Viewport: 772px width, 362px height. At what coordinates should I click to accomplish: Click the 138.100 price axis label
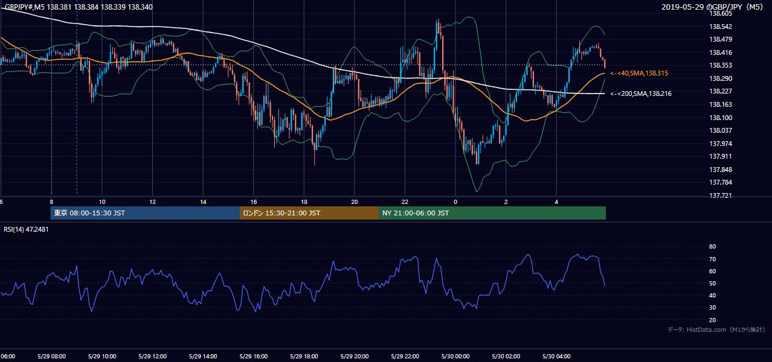(x=720, y=118)
